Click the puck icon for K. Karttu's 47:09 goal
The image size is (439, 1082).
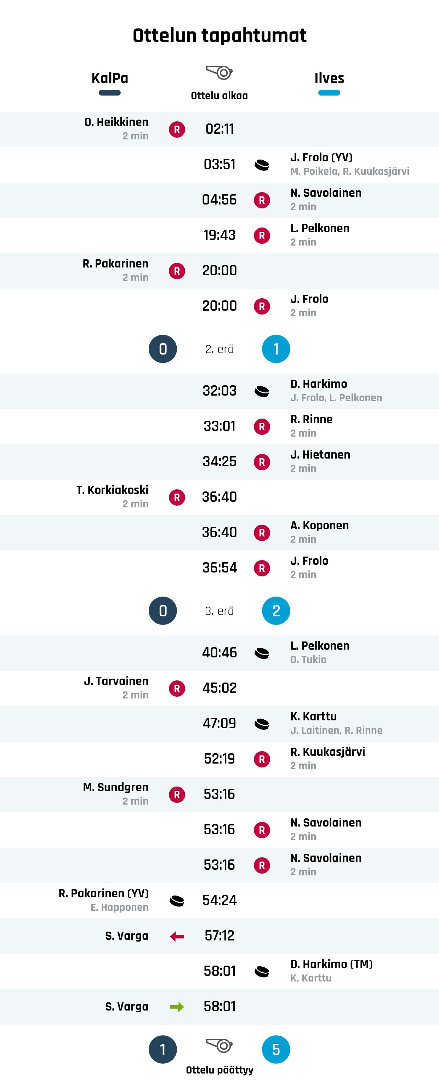[x=262, y=724]
